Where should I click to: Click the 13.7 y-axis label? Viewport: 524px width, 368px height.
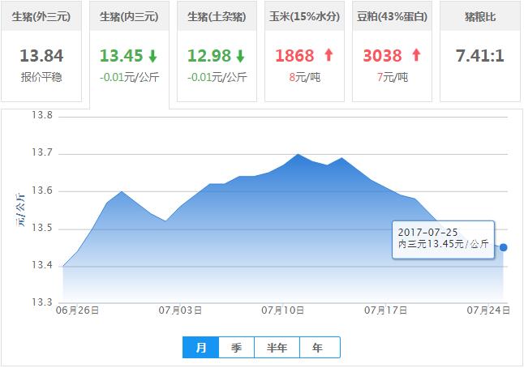click(x=42, y=152)
